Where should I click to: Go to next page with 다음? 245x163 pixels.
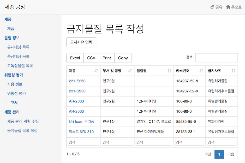231,154
